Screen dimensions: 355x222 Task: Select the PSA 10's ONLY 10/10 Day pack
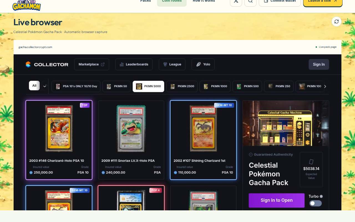76,86
